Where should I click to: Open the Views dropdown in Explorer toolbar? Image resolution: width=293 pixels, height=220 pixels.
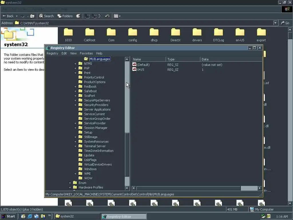[117, 16]
